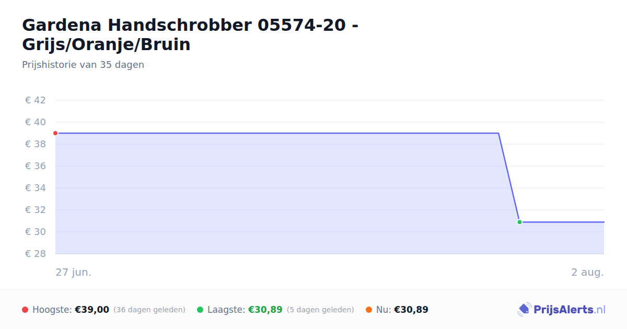
Task: Click the Prijshistorie van 35 dagen subtitle
Action: 83,65
